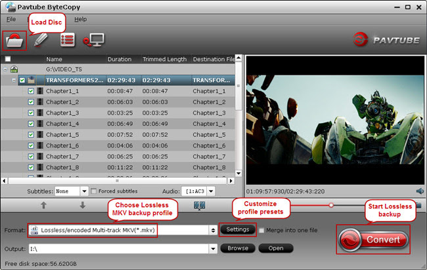Click the video preview frame

335,120
